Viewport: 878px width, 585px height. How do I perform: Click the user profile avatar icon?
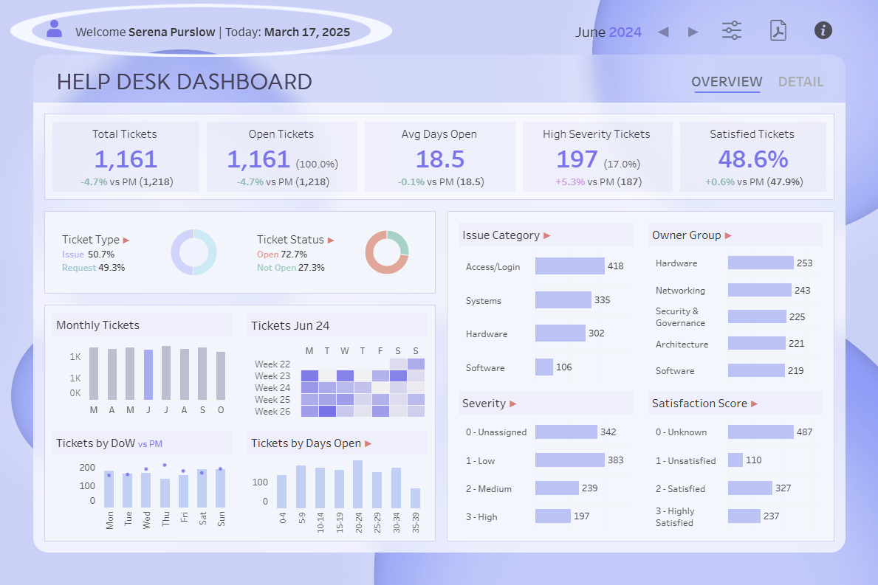(55, 29)
